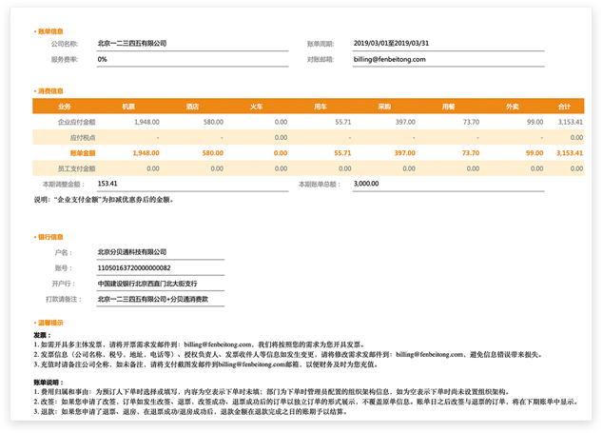Select the 酒店 column header
The height and width of the screenshot is (433, 603).
click(x=193, y=107)
